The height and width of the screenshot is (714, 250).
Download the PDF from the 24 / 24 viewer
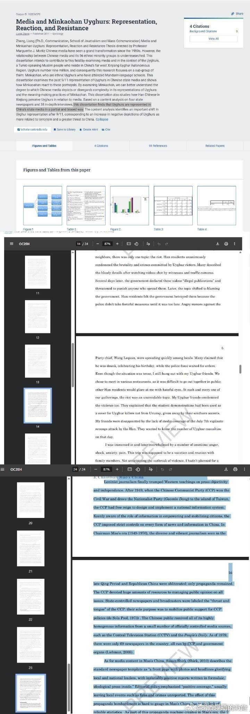[x=226, y=469]
